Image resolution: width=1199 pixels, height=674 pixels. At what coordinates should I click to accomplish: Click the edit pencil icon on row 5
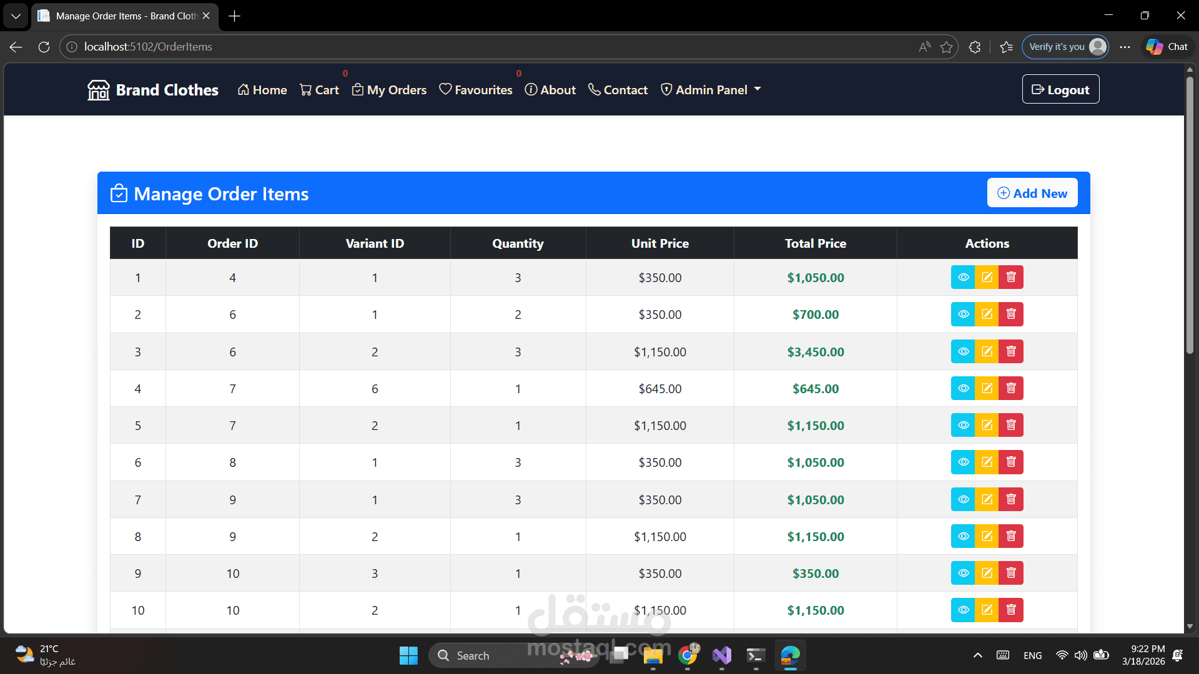(987, 425)
